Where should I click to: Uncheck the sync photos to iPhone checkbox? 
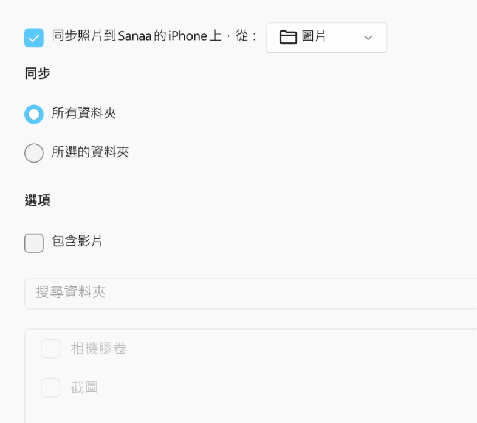(x=34, y=38)
